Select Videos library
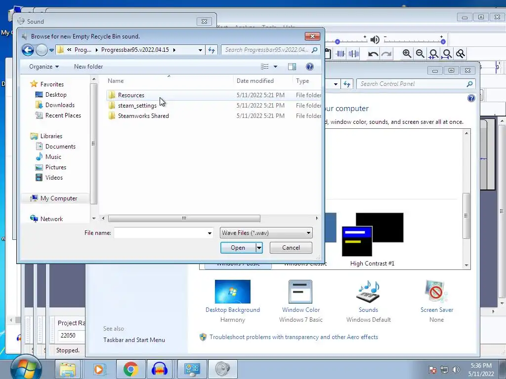 54,177
